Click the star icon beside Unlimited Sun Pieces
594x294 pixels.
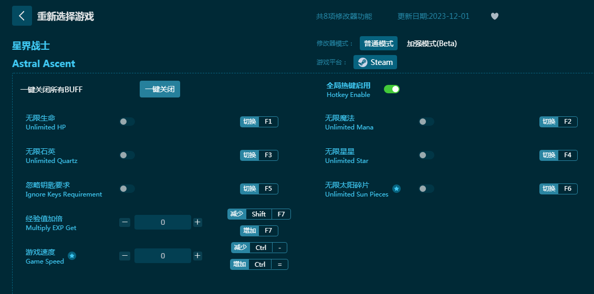397,189
